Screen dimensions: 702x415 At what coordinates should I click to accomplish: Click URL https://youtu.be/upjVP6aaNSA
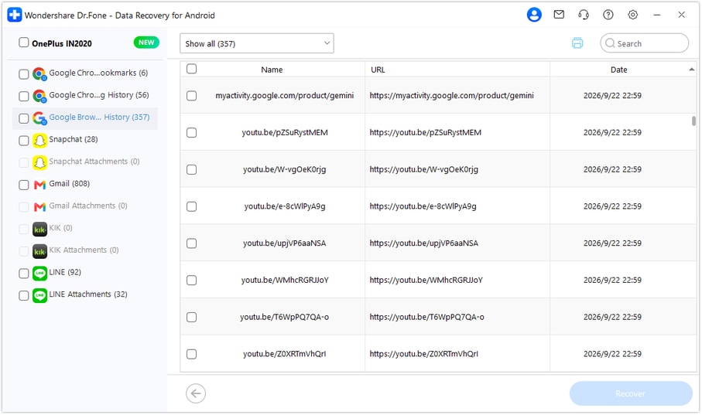(424, 243)
